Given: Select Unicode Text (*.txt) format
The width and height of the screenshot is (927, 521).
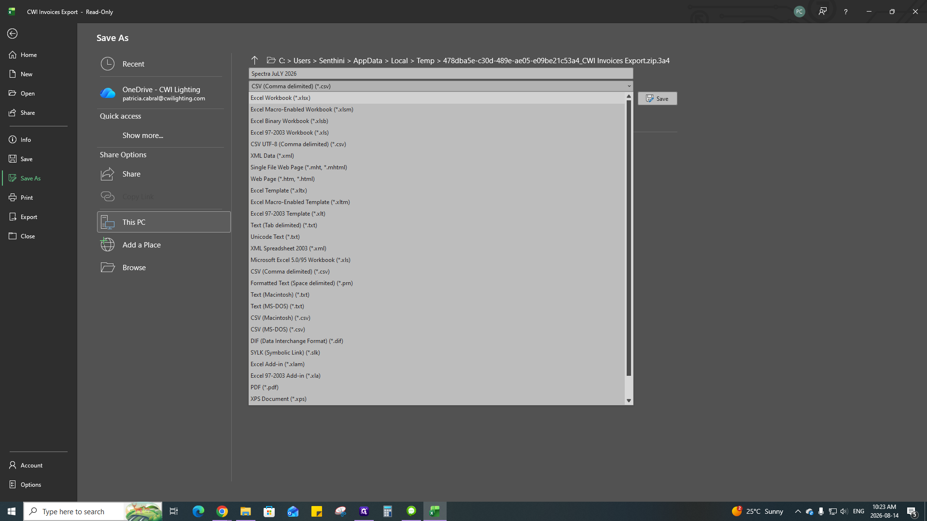Looking at the screenshot, I should click(437, 237).
